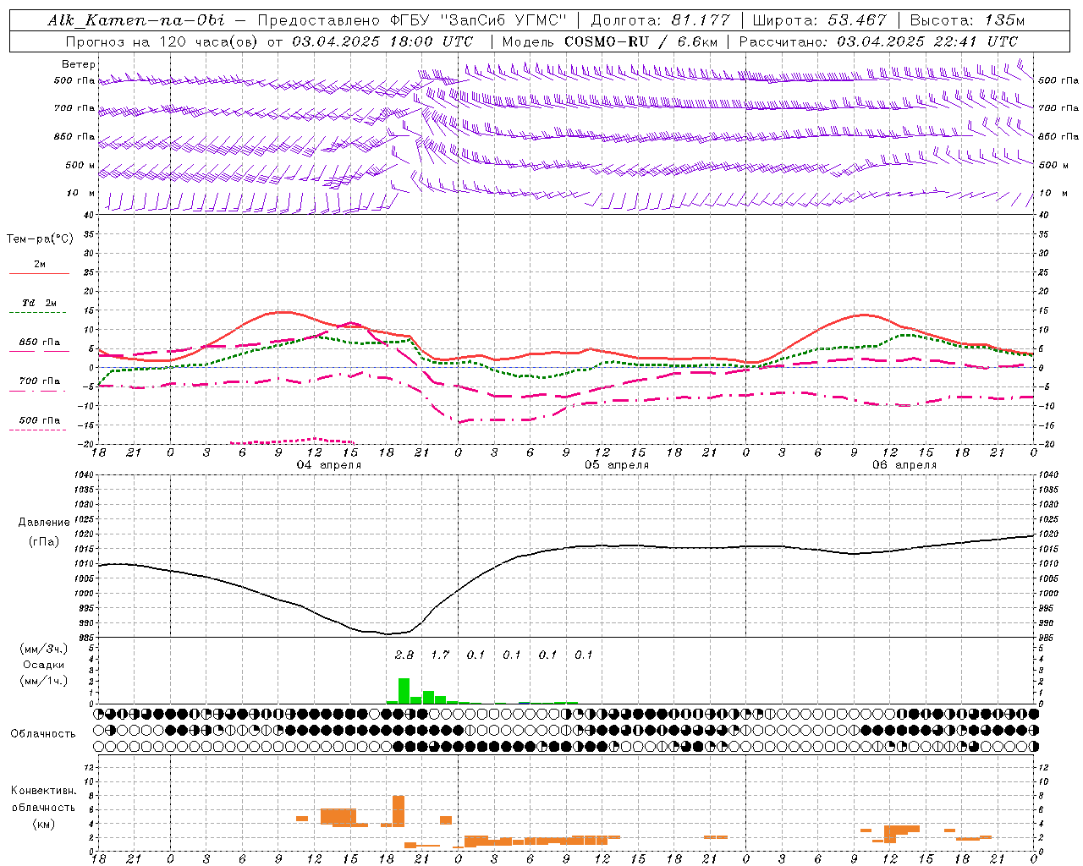Image resolution: width=1083 pixels, height=866 pixels.
Task: Select the text Предоставлено ФГБУ "ЗапСиб УГМС"
Action: [x=412, y=20]
